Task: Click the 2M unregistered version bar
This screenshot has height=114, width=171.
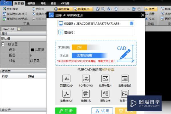Action: point(80,47)
